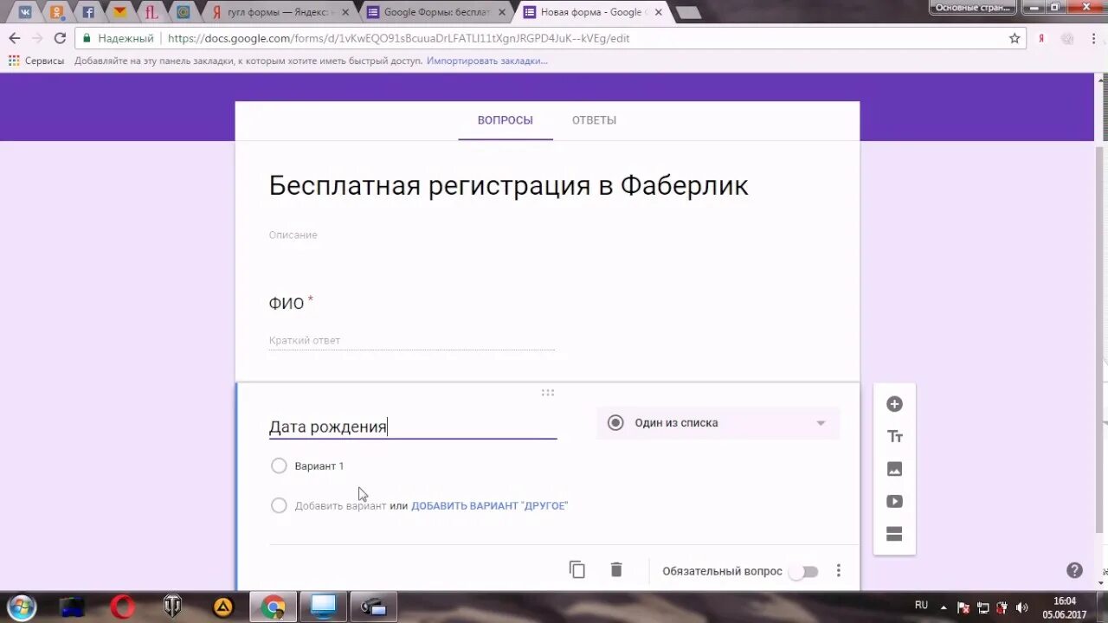Viewport: 1108px width, 623px height.
Task: Open Windows Start menu
Action: point(21,607)
